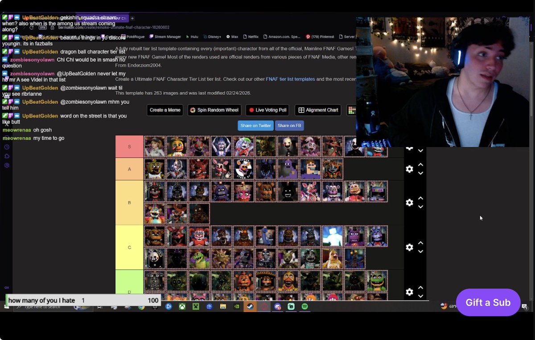
Task: Move the B tier row down
Action: tap(420, 207)
